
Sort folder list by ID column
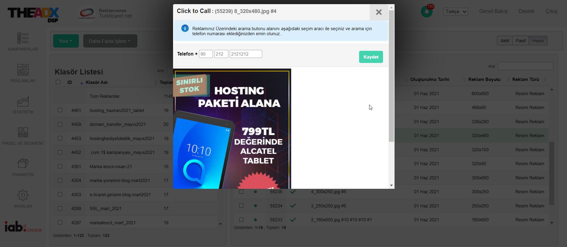(x=70, y=82)
